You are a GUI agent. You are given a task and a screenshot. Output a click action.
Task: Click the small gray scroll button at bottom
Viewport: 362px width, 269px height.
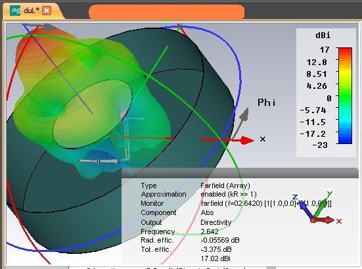tap(271, 268)
